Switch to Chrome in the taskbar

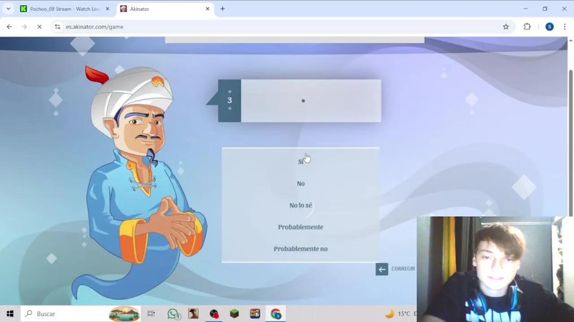tap(275, 314)
